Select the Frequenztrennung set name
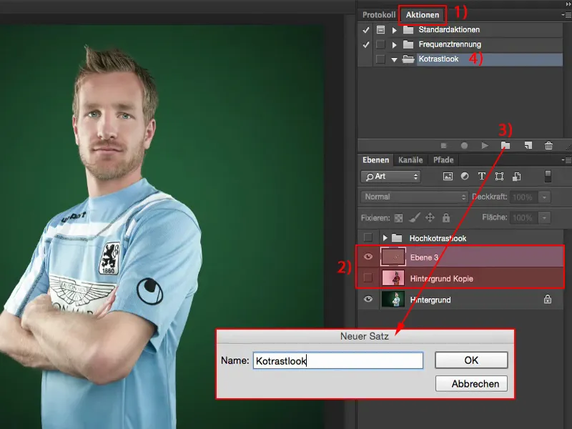Screen dimensions: 572x429 450,44
